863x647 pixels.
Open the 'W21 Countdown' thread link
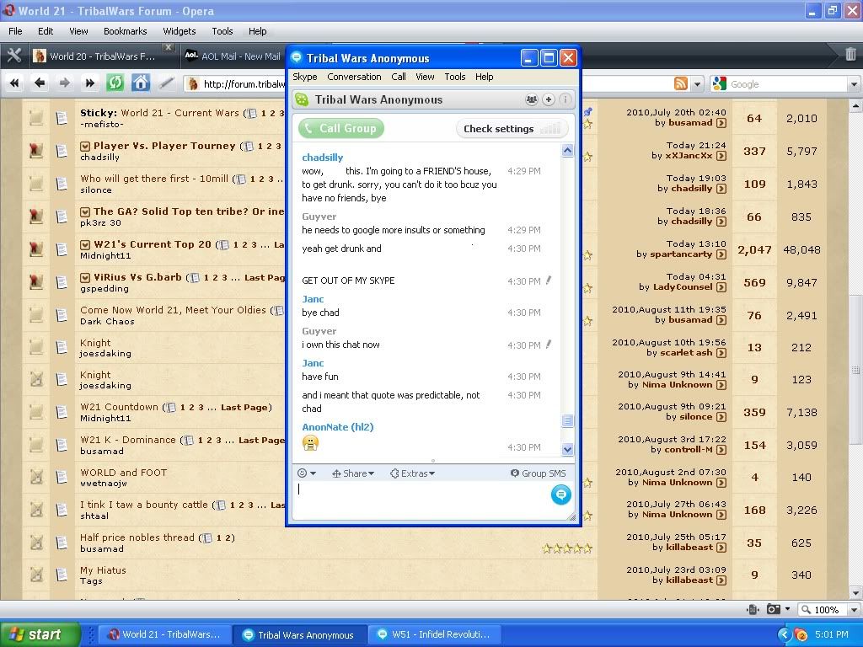pyautogui.click(x=119, y=407)
